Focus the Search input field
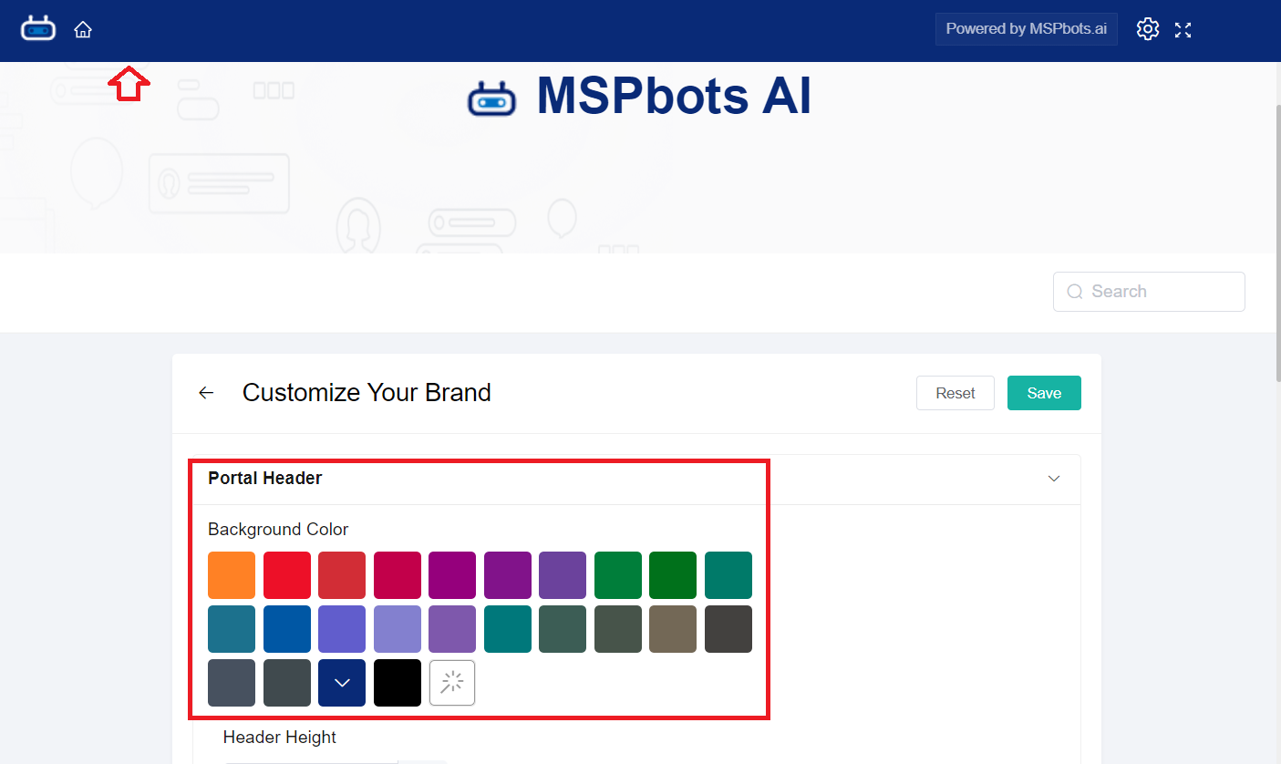 pos(1149,292)
